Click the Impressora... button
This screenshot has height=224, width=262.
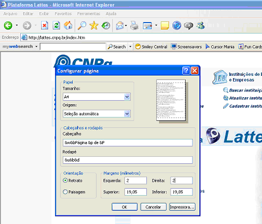pos(182,207)
